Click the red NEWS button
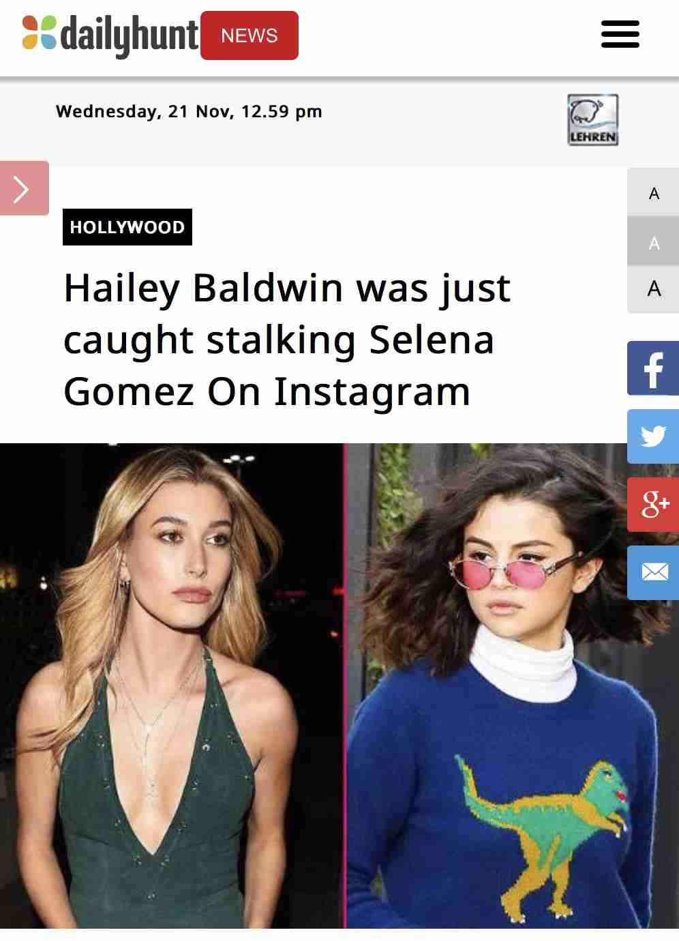 (x=250, y=35)
